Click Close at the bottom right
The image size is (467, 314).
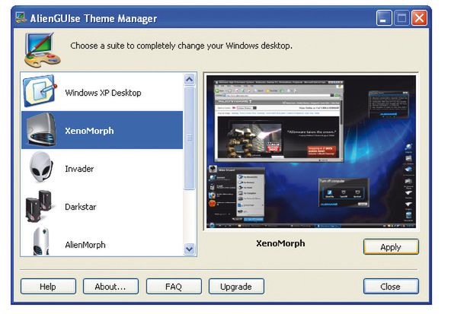(x=391, y=287)
